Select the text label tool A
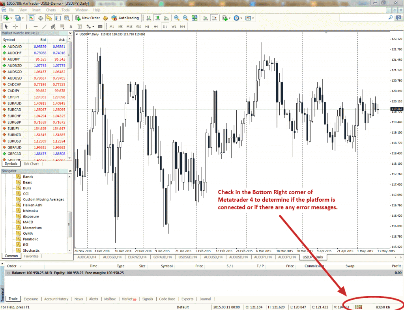Viewport: 404px width, 310px height. tap(71, 26)
